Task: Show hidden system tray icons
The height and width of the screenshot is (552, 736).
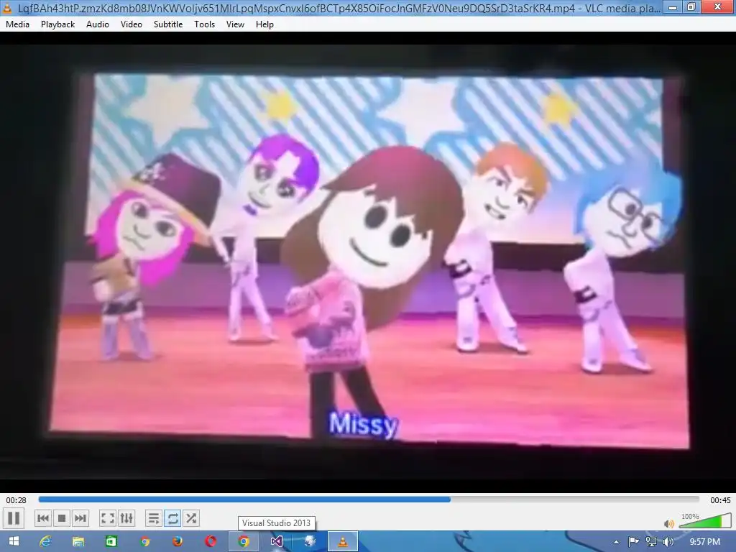Action: tap(616, 542)
